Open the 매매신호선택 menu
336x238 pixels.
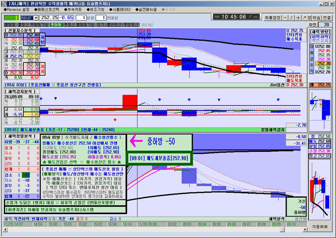(47, 10)
